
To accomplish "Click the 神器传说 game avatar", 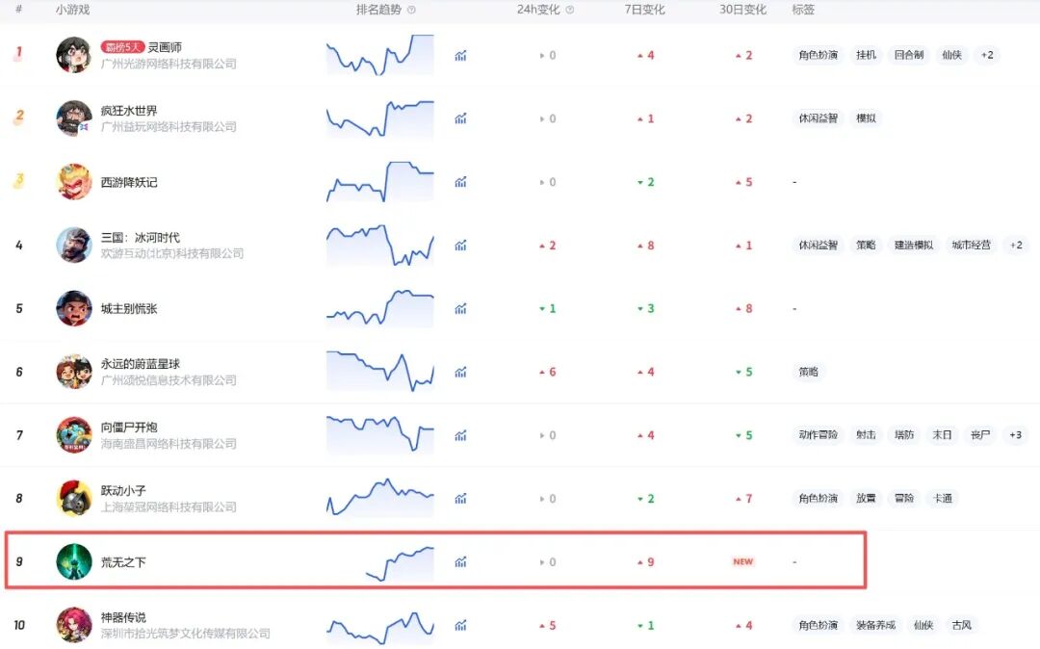I will [x=73, y=625].
